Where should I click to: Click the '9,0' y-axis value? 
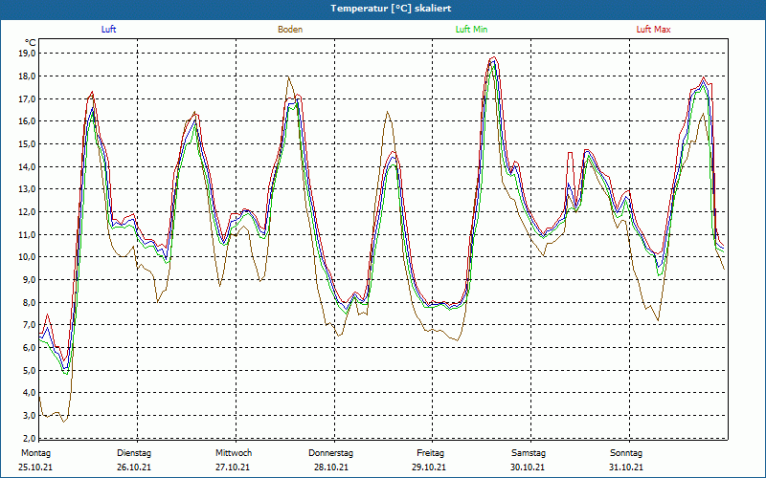coord(29,279)
